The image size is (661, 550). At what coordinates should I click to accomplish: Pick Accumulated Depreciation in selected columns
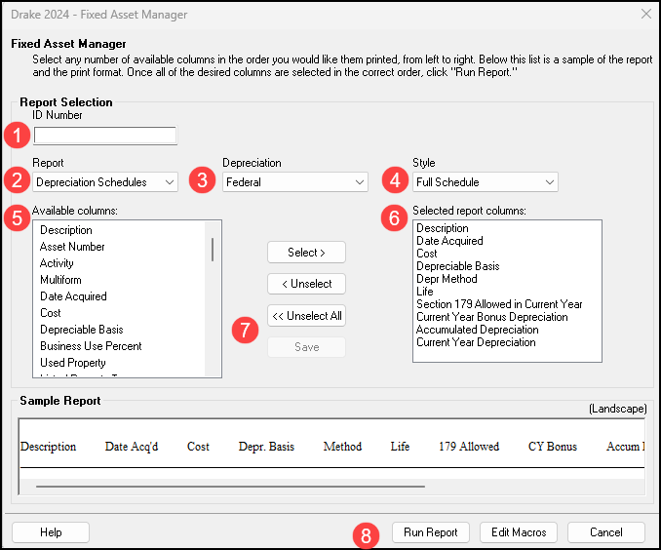[477, 330]
